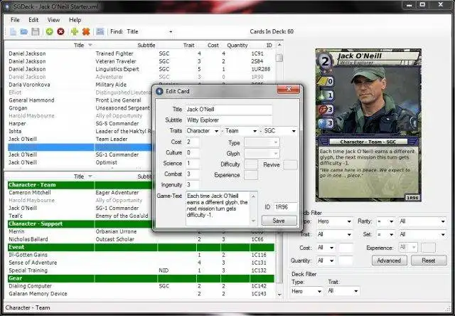Click the Save button in Edit Card
The width and height of the screenshot is (455, 316).
[x=279, y=221]
